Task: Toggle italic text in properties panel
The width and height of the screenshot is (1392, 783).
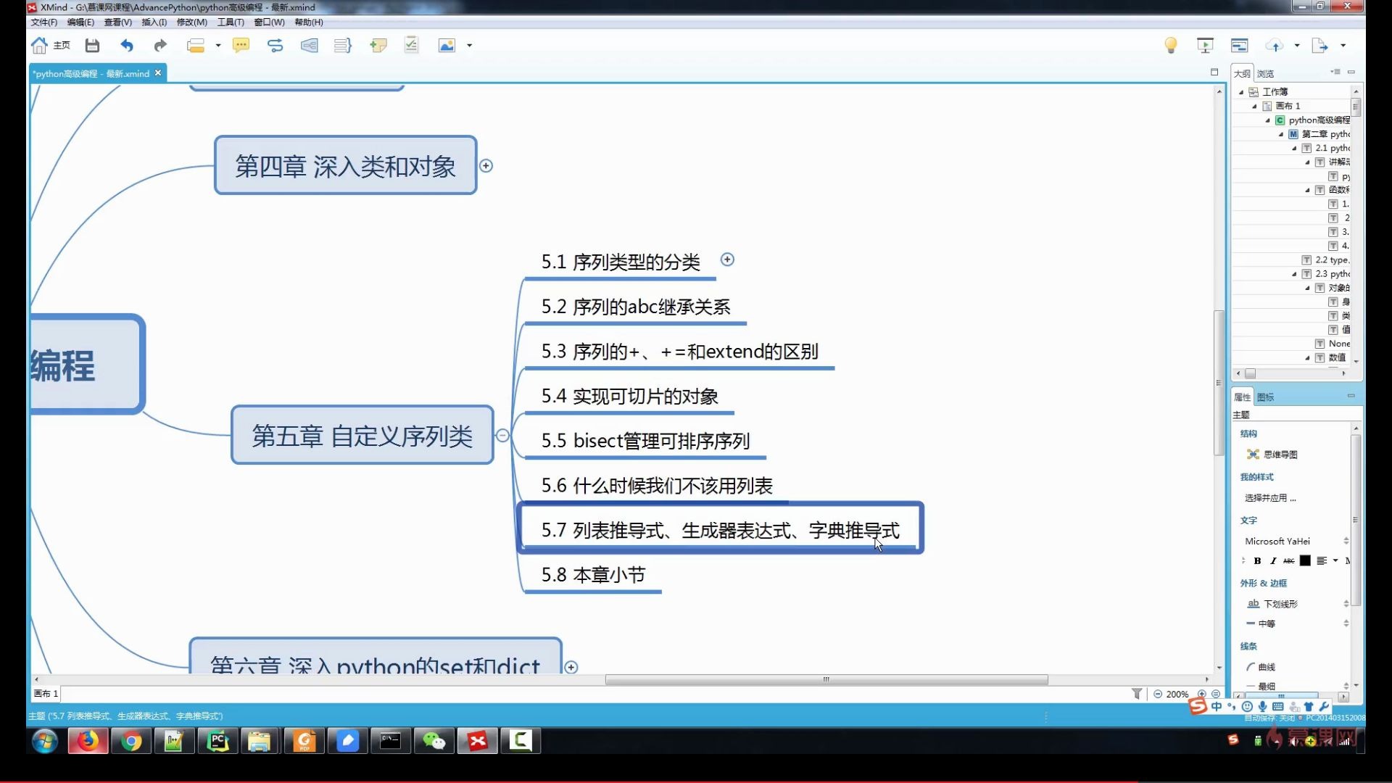Action: coord(1272,560)
